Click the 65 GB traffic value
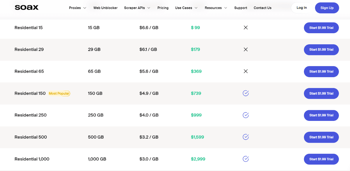 click(94, 71)
